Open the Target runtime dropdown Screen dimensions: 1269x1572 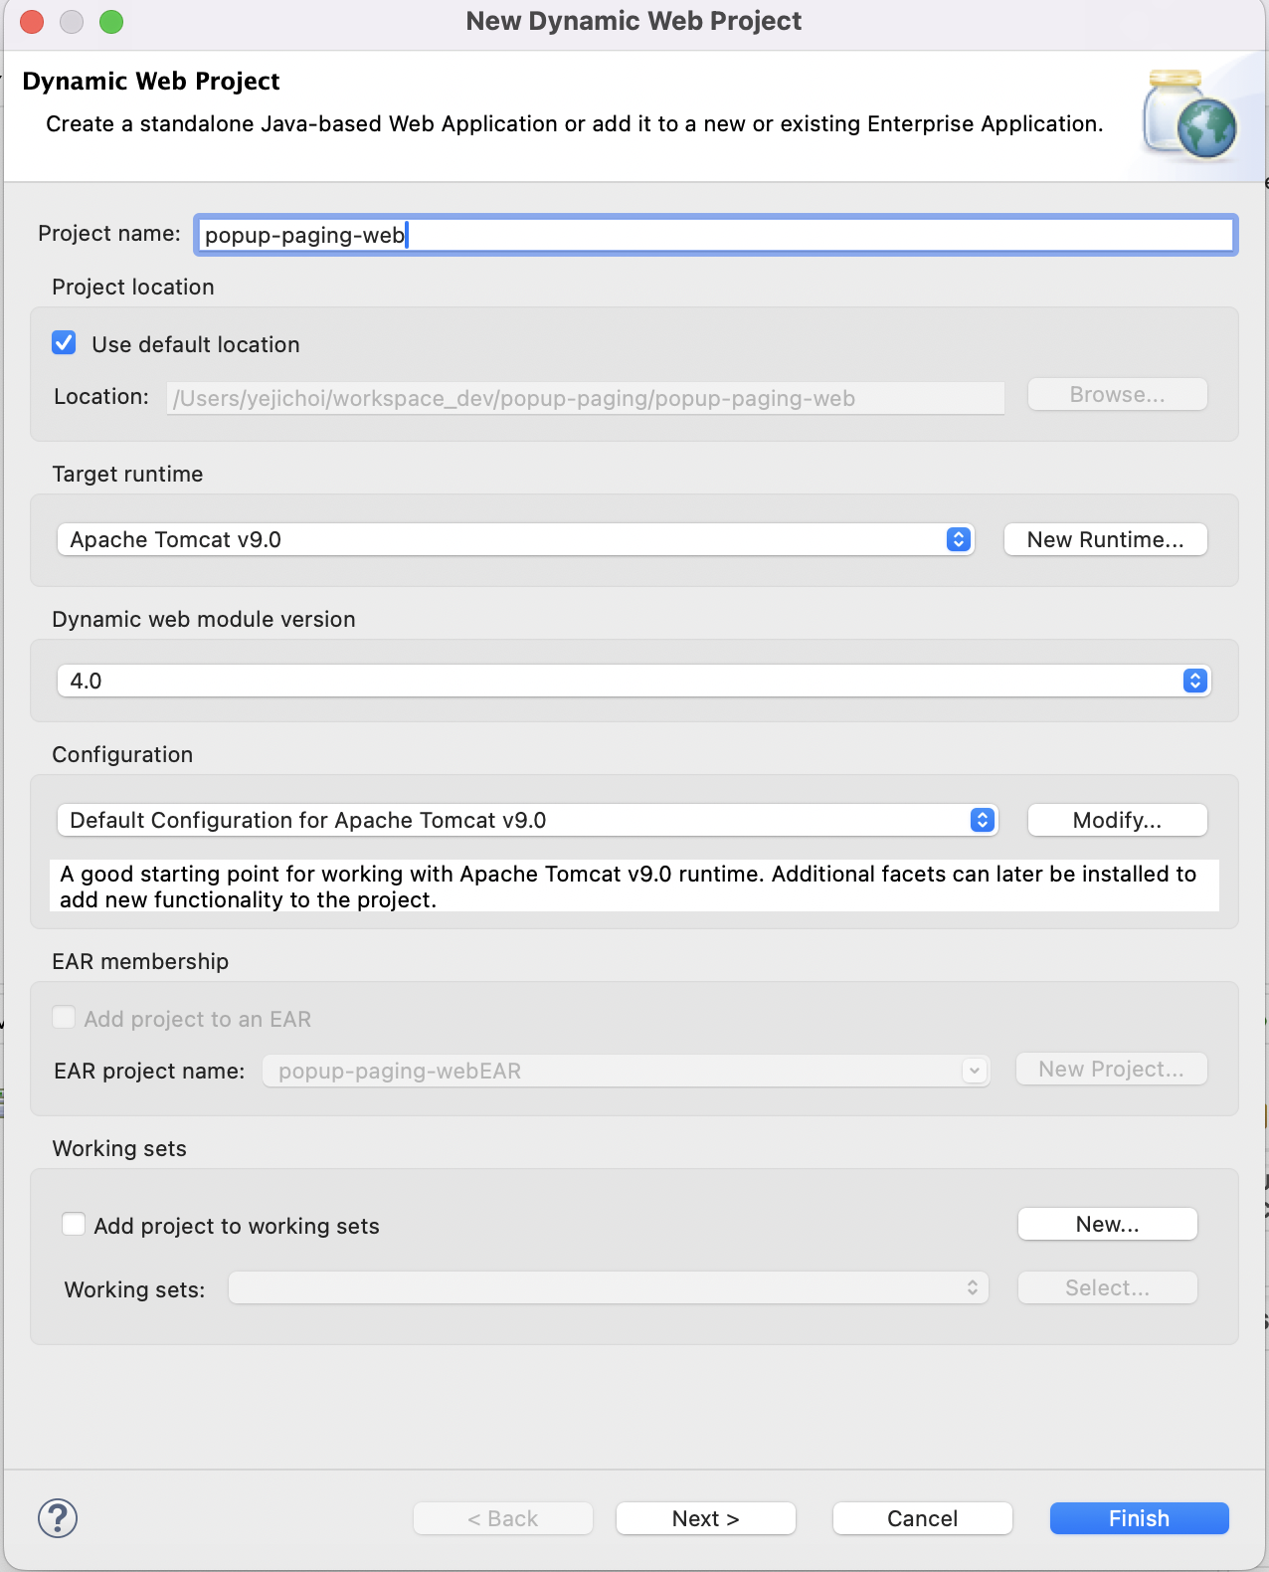[515, 539]
